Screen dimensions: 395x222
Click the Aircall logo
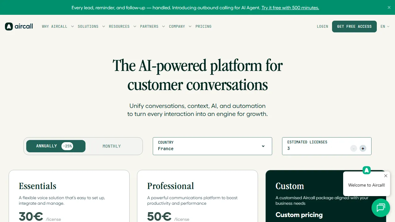tap(19, 27)
